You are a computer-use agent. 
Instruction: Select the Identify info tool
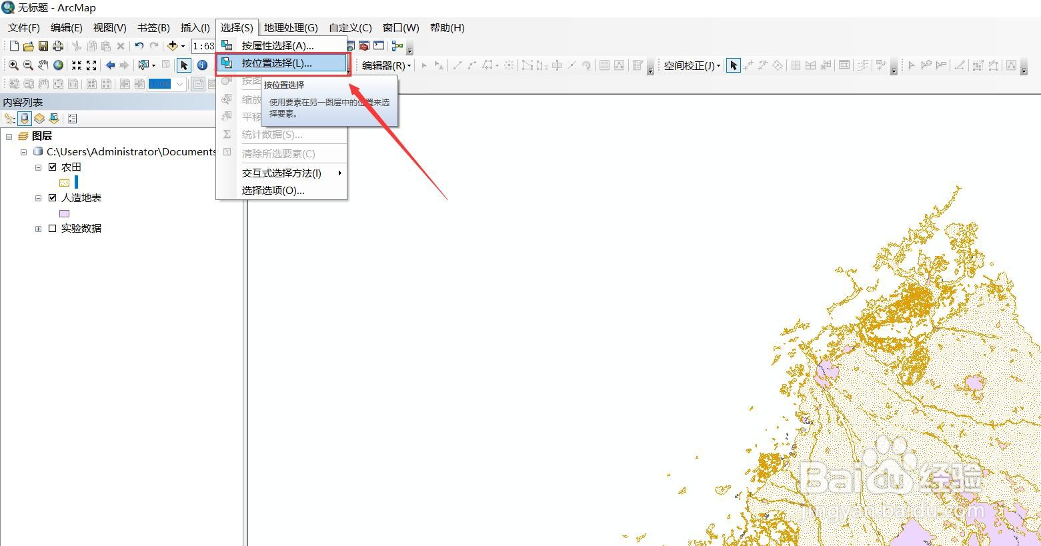click(x=202, y=65)
